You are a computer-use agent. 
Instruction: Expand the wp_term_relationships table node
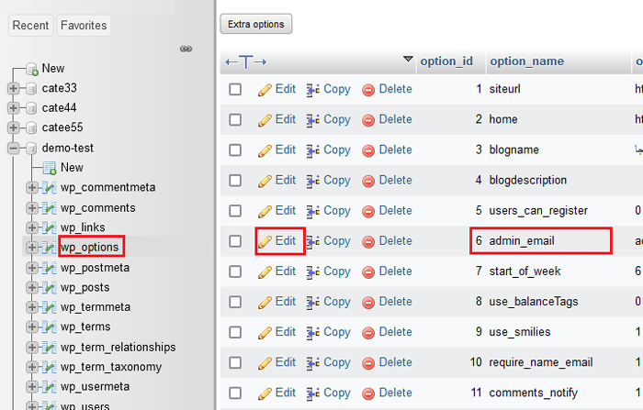point(31,348)
